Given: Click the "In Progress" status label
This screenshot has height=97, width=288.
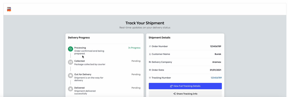Looking at the screenshot, I should (134, 48).
